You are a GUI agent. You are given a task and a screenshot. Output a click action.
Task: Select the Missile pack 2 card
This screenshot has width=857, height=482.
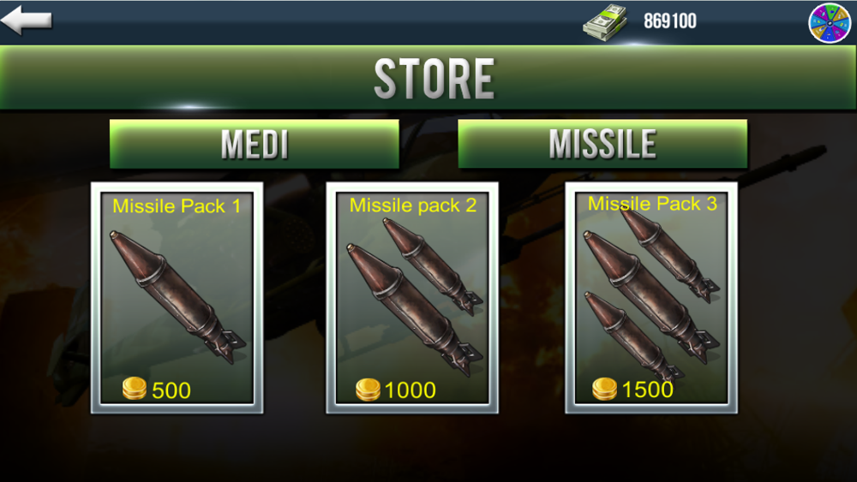(x=412, y=297)
